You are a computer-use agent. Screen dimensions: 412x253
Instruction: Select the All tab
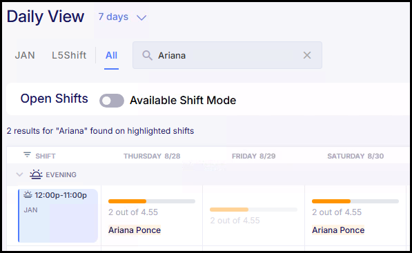[x=111, y=55]
